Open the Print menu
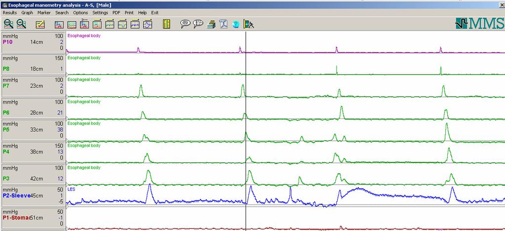This screenshot has height=231, width=505. tap(129, 13)
